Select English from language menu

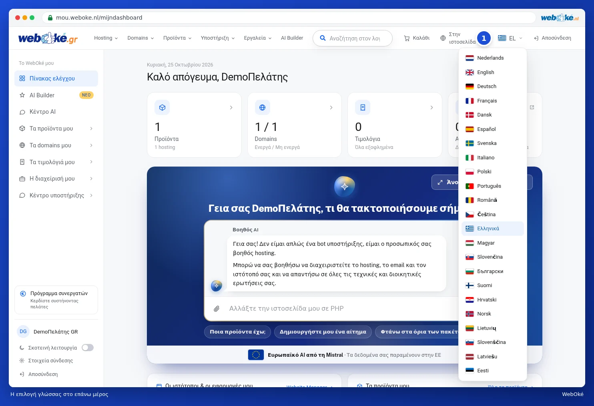pos(492,72)
